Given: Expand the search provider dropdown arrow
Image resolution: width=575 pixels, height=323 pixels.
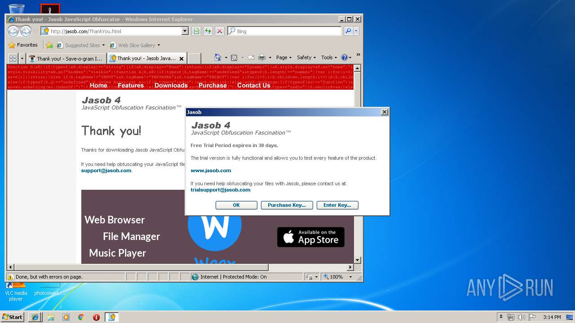Looking at the screenshot, I should (x=356, y=31).
